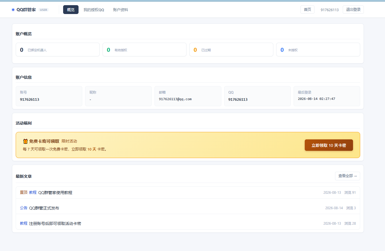The height and width of the screenshot is (251, 385).
Task: Click the banner text starting 每 7 天可领取一次免费卡密
Action: tap(65, 149)
